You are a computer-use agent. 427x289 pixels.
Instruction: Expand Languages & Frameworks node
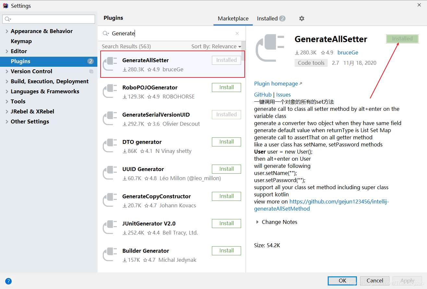(x=7, y=91)
